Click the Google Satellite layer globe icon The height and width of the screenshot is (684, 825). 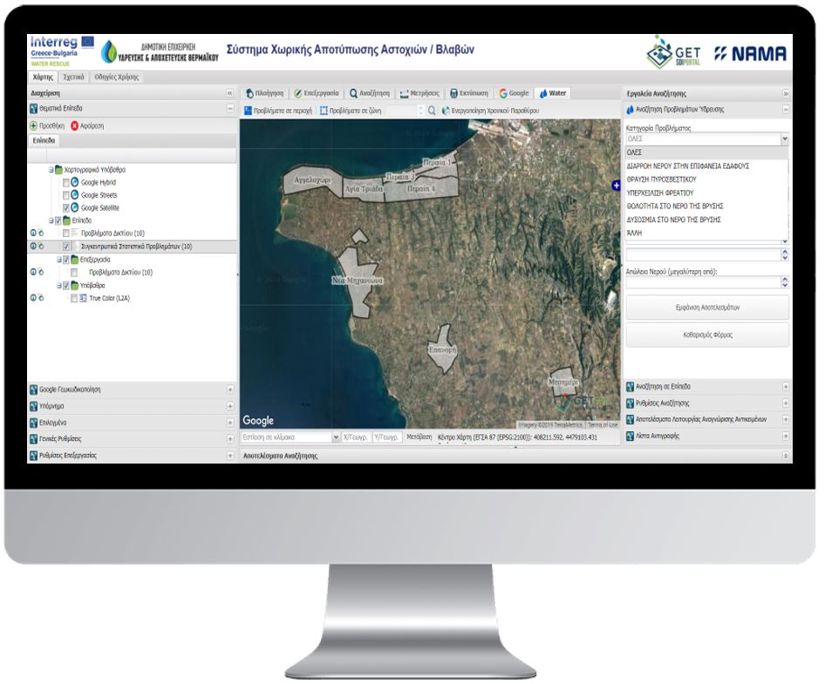[x=75, y=207]
